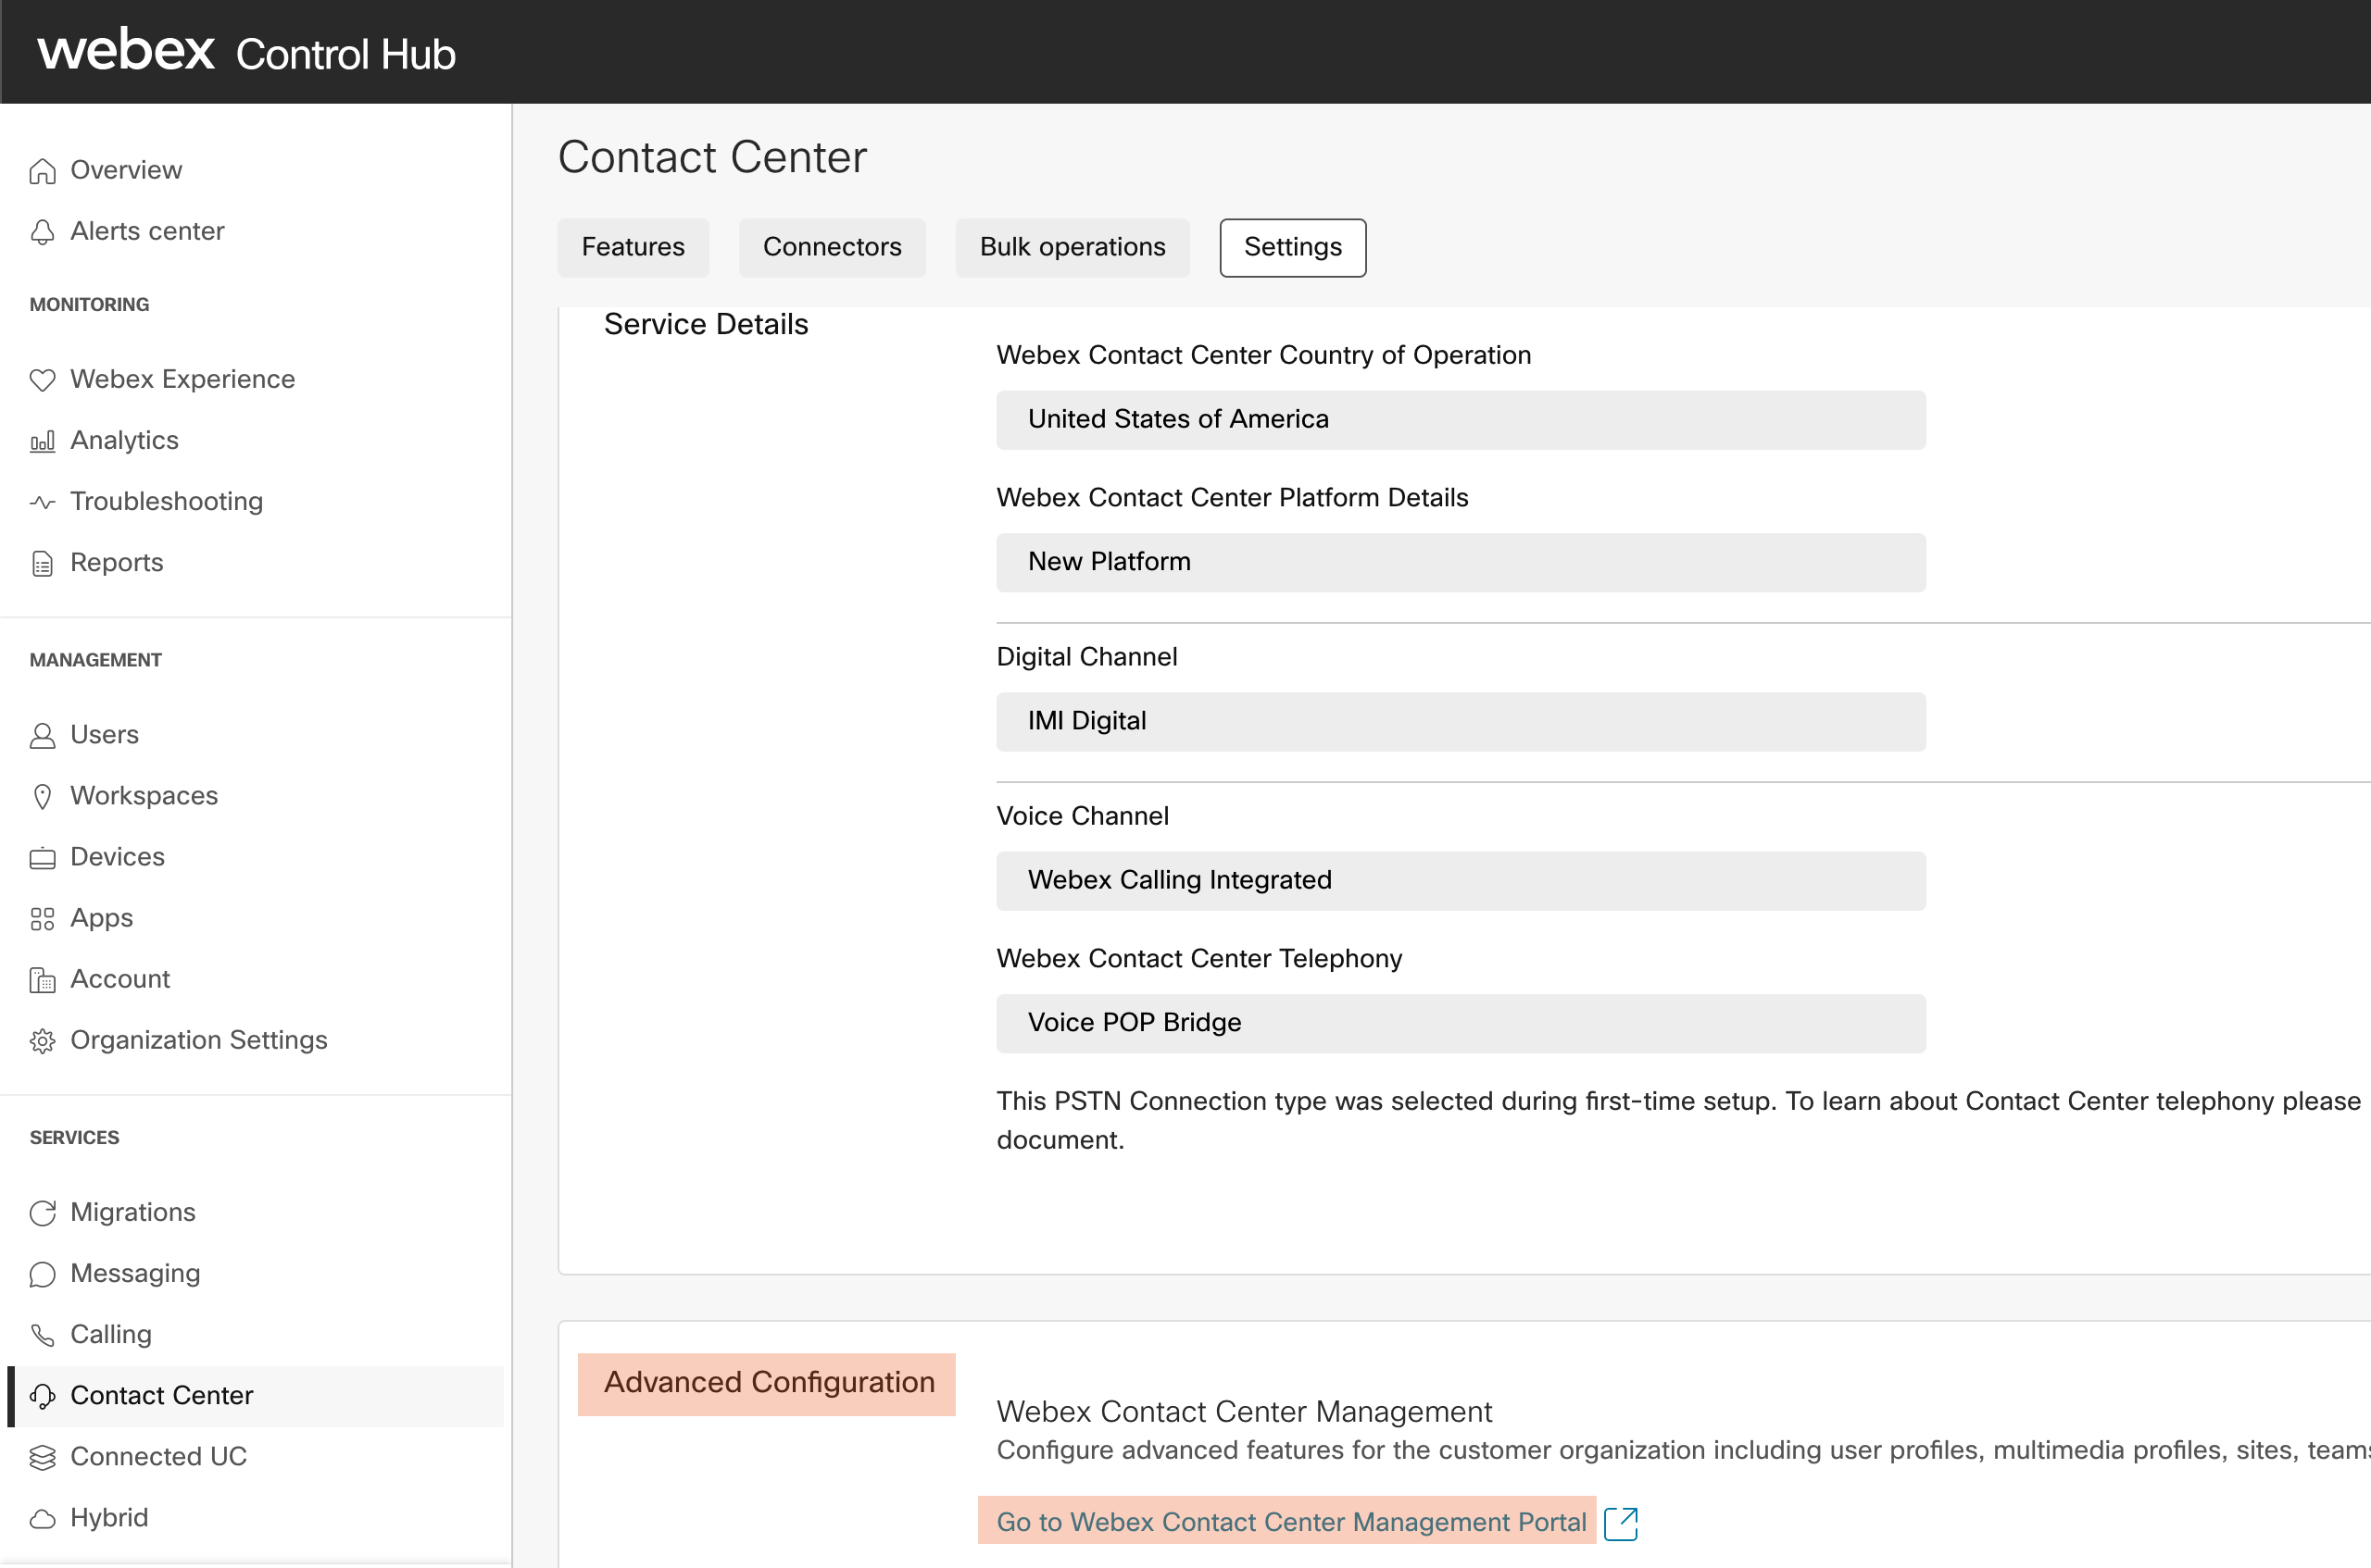Click the Contact Center page title
This screenshot has width=2371, height=1568.
pyautogui.click(x=711, y=157)
